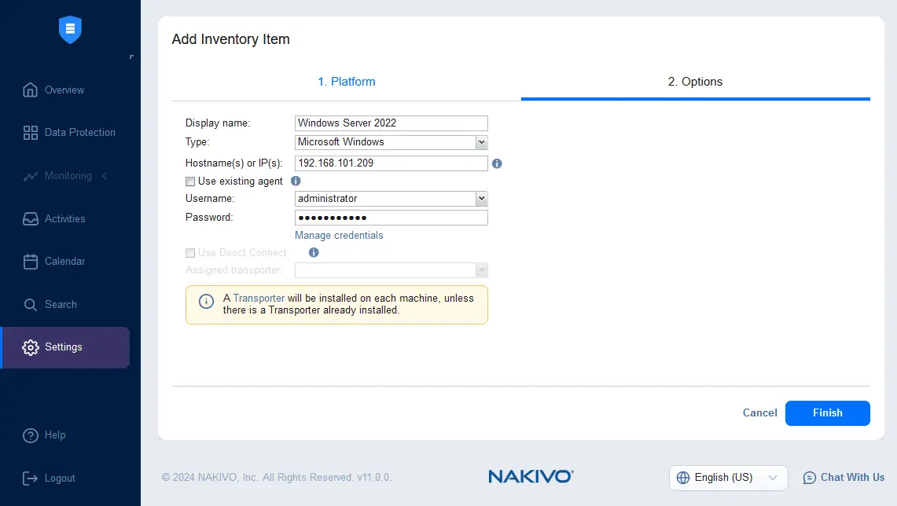The image size is (897, 506).
Task: Click the Add Inventory Item heading
Action: tap(231, 38)
